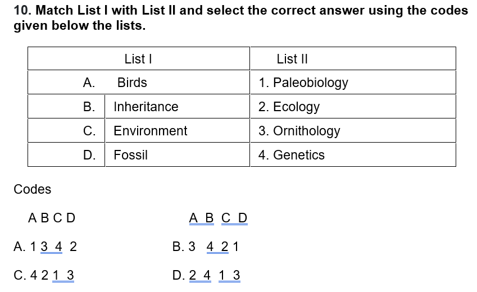Screen dimensions: 477x292
Task: Select the Environment cell in List I
Action: 150,131
